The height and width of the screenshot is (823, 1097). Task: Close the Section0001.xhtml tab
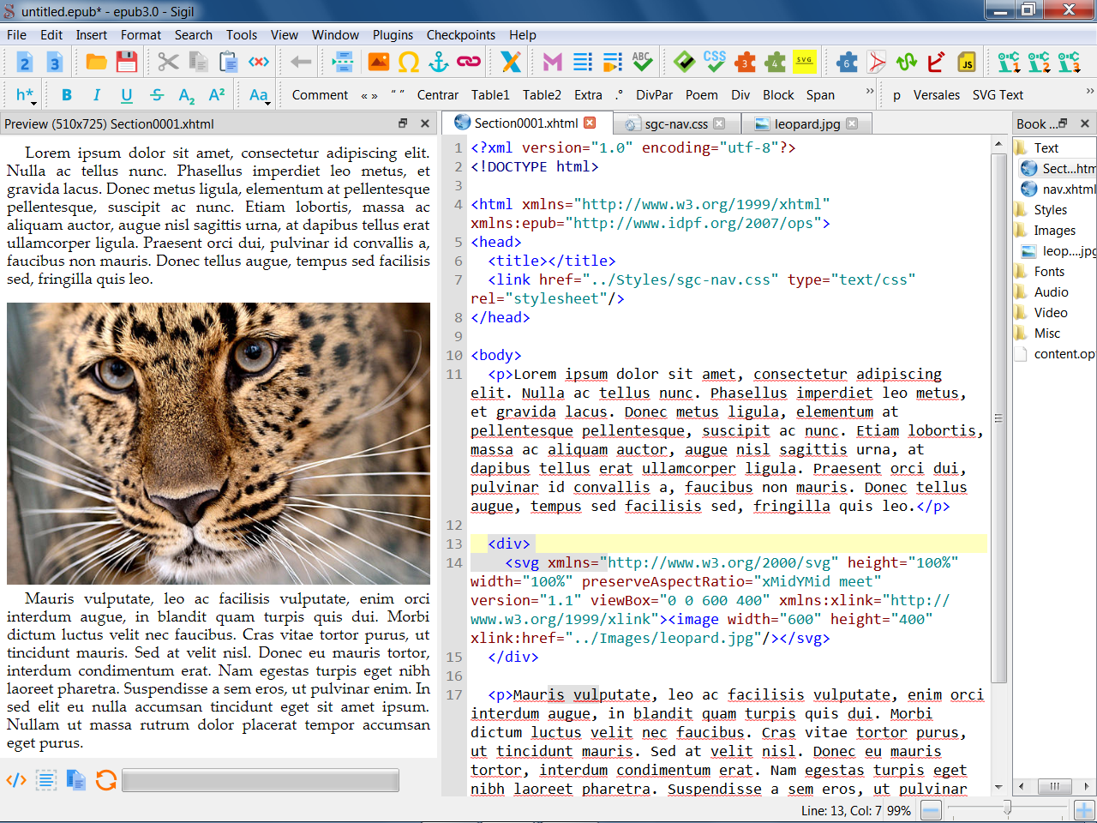590,123
